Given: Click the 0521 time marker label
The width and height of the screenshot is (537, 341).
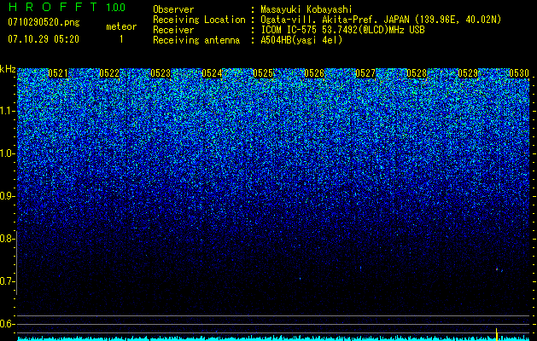Looking at the screenshot, I should pyautogui.click(x=58, y=73).
